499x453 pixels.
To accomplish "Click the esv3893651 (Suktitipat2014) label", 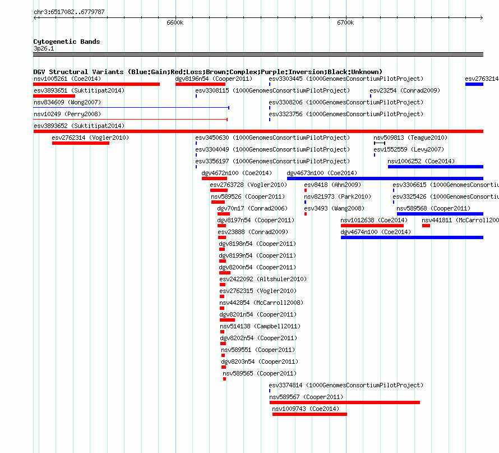I will pos(79,90).
